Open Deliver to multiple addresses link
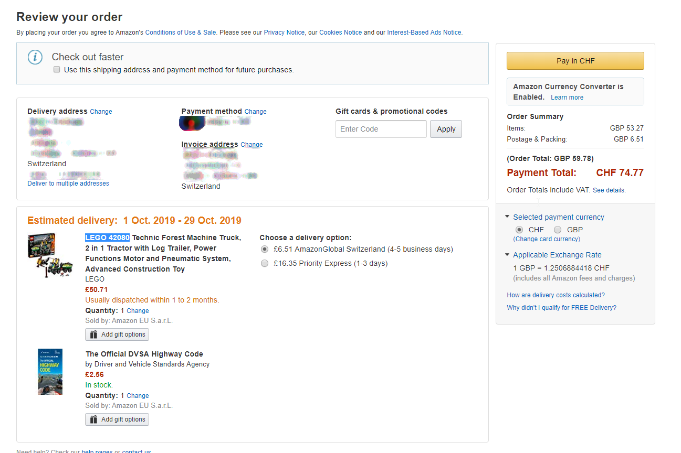Viewport: 681px width, 453px height. click(x=68, y=184)
